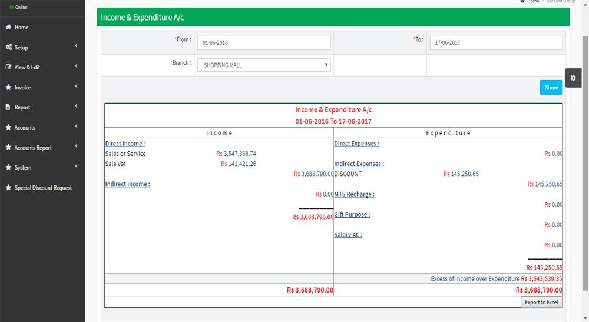Click the breadcrumb Home icon at top
This screenshot has height=322, width=589.
pos(522,2)
